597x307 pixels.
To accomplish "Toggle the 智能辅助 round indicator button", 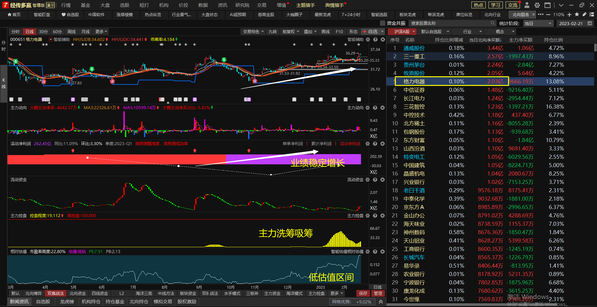I will (51, 39).
